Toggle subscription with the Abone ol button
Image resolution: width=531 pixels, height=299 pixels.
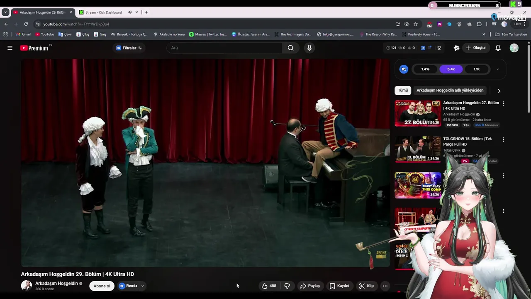pos(102,286)
